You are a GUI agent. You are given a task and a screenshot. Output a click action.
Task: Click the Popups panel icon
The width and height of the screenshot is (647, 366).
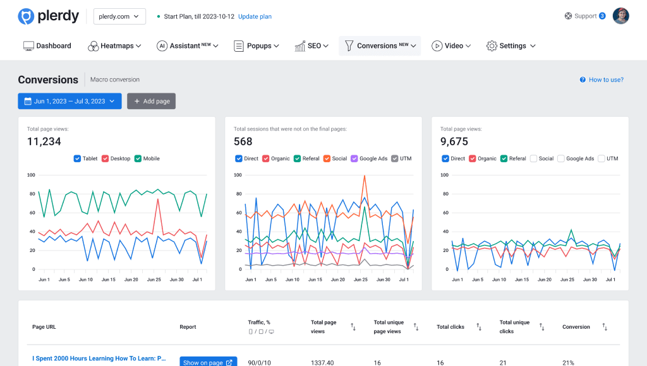238,45
